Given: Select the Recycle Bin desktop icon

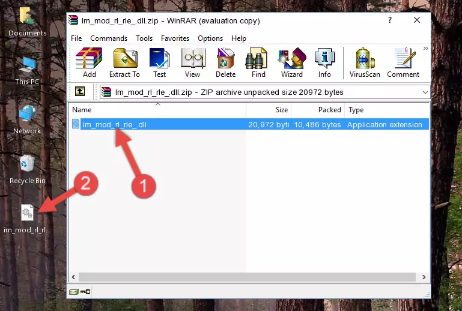Looking at the screenshot, I should point(28,169).
